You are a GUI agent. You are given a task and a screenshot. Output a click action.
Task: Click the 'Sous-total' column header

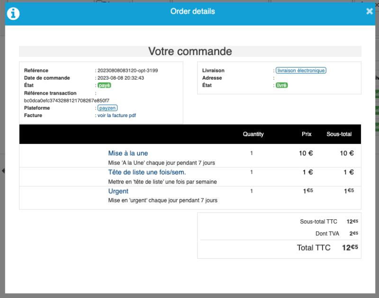(x=339, y=134)
